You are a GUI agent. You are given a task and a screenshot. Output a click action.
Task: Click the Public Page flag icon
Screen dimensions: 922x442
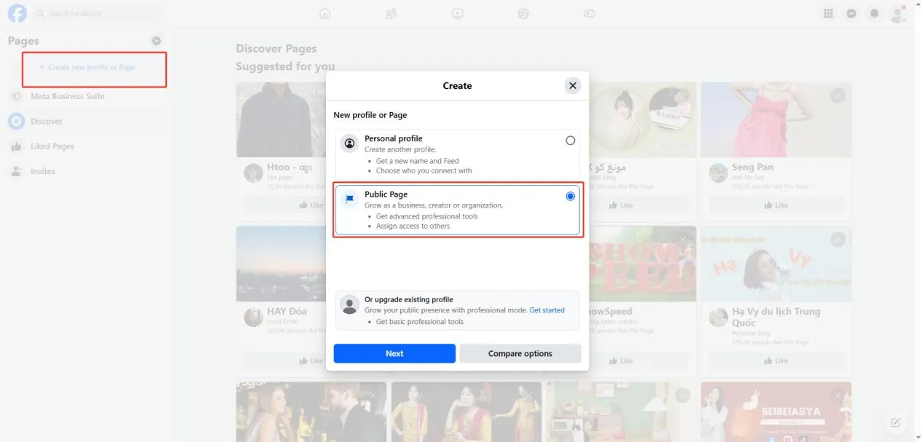pos(350,199)
